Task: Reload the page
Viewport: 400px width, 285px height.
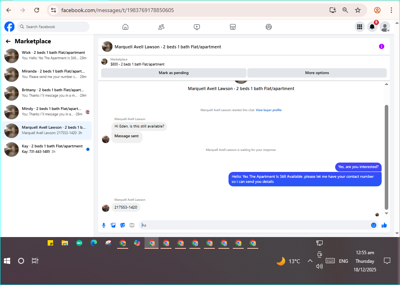Action: point(37,10)
